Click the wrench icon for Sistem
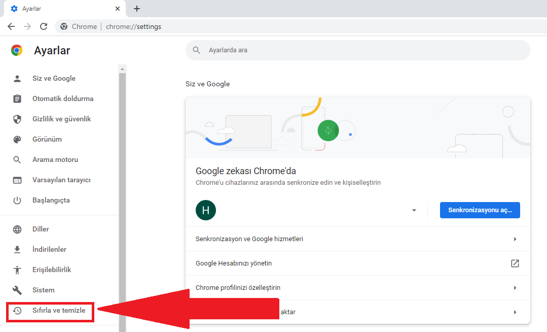Screen dimensions: 547x332 pyautogui.click(x=17, y=290)
